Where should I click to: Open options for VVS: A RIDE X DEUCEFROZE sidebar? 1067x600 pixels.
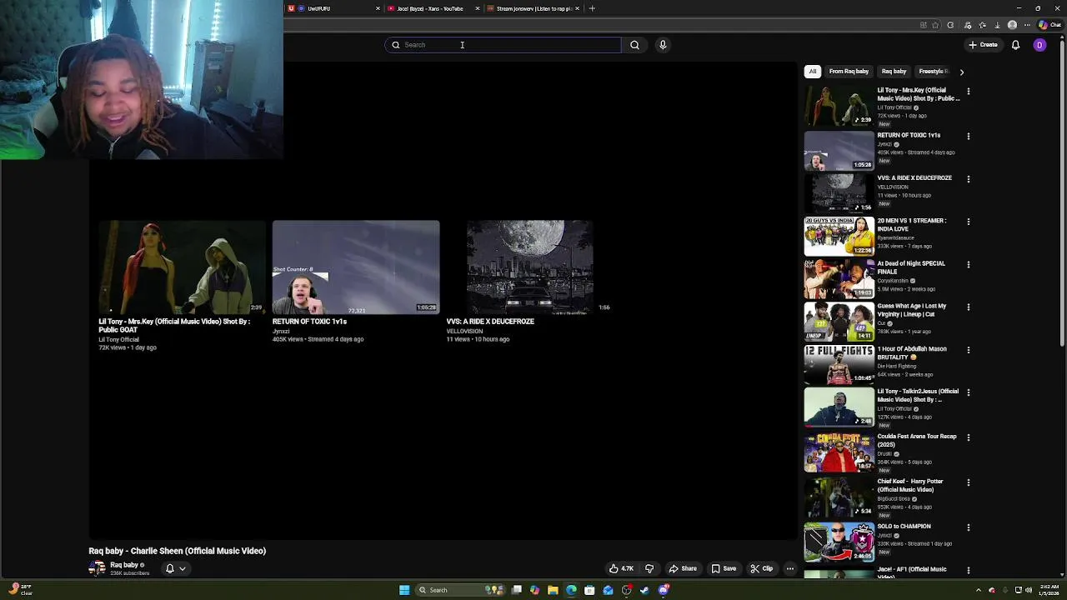[x=968, y=178]
